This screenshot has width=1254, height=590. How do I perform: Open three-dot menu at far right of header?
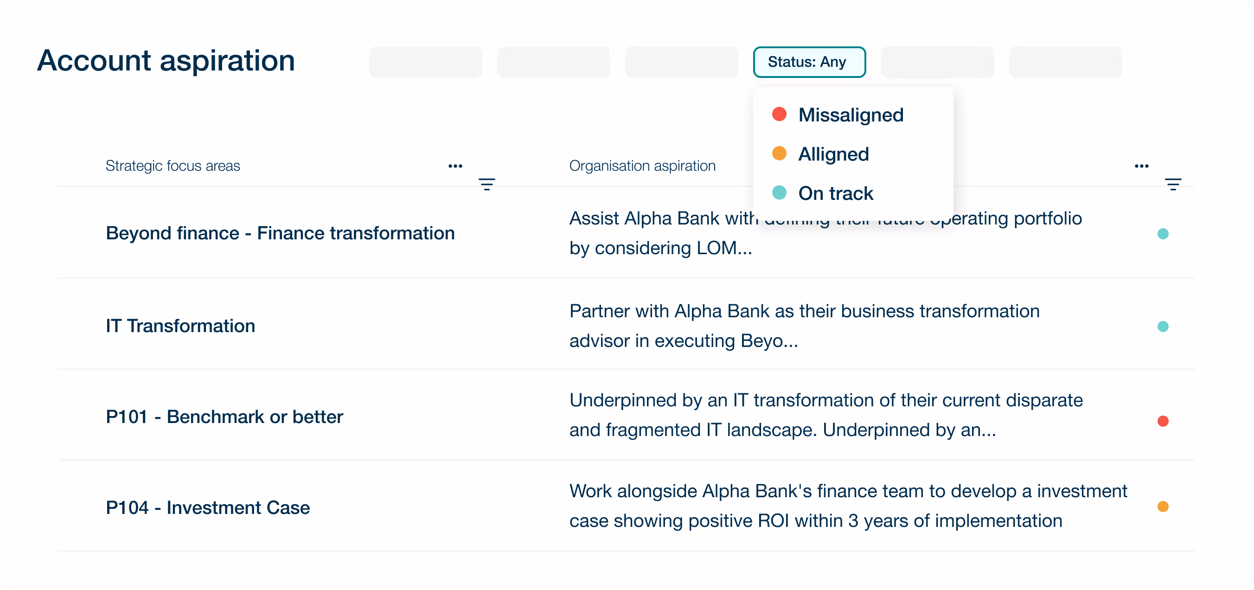[1141, 167]
